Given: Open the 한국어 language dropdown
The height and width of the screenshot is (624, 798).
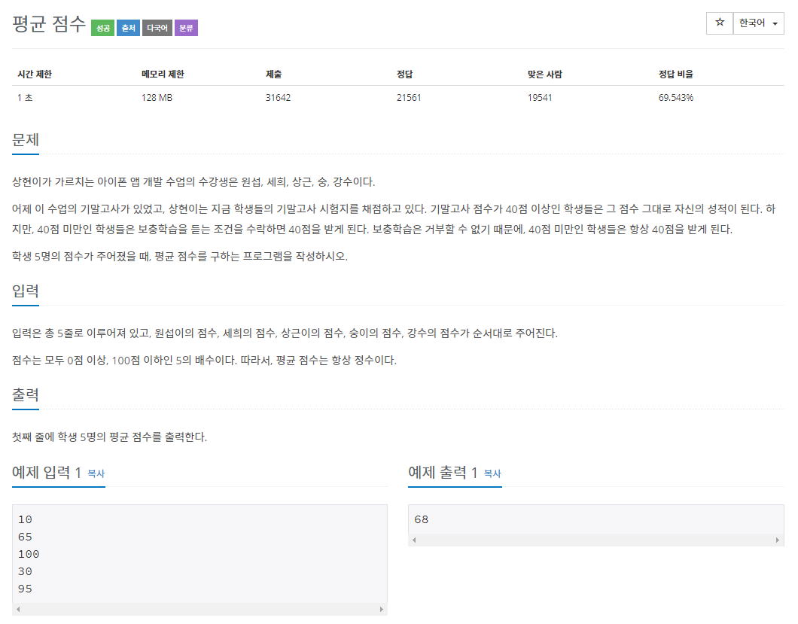Looking at the screenshot, I should (x=758, y=23).
